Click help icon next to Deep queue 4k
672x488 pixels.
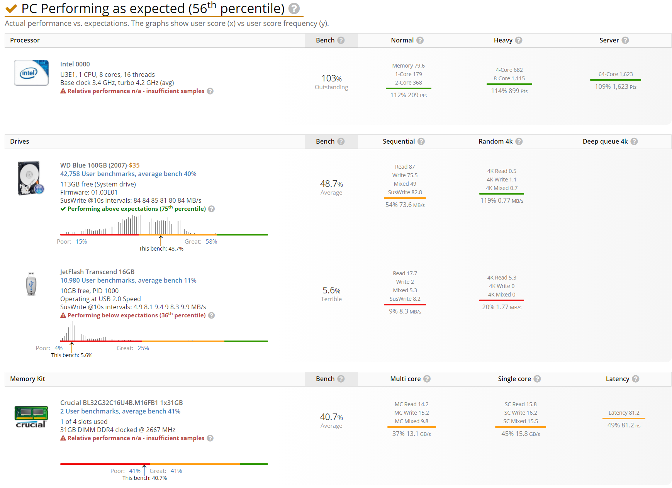pyautogui.click(x=634, y=141)
